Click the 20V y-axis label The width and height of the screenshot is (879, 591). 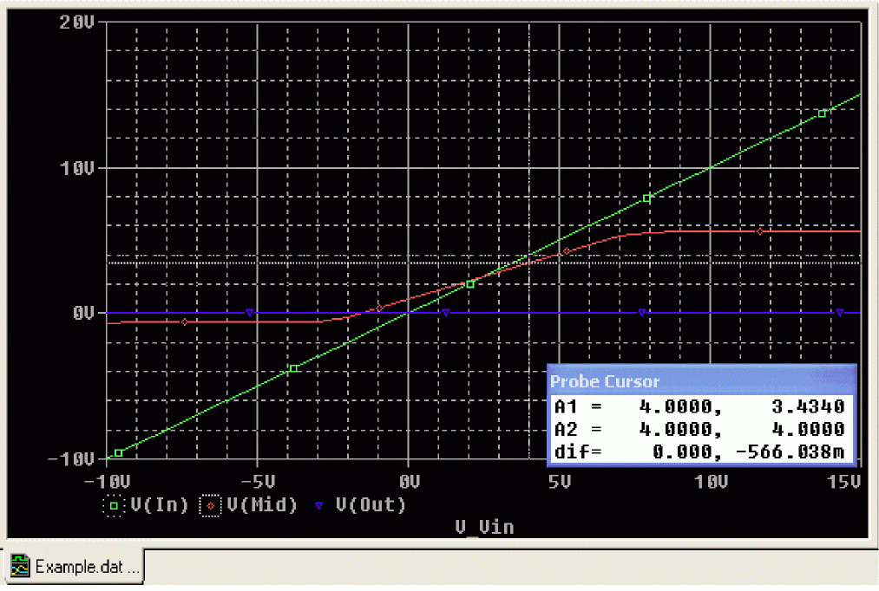tap(77, 23)
